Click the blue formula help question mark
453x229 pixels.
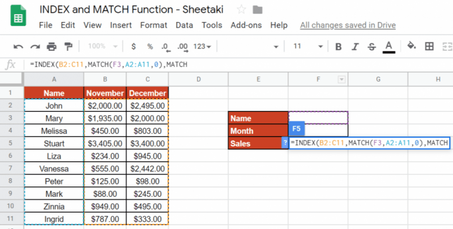285,144
